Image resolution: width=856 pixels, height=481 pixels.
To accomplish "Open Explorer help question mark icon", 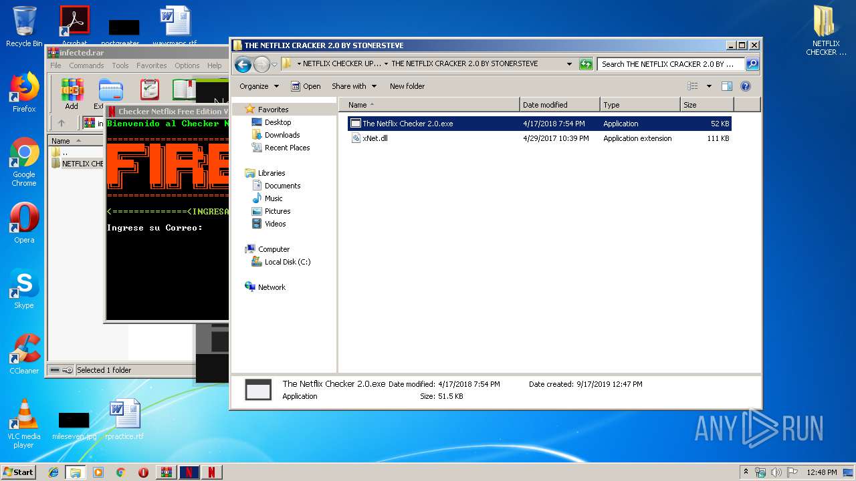I will 746,86.
